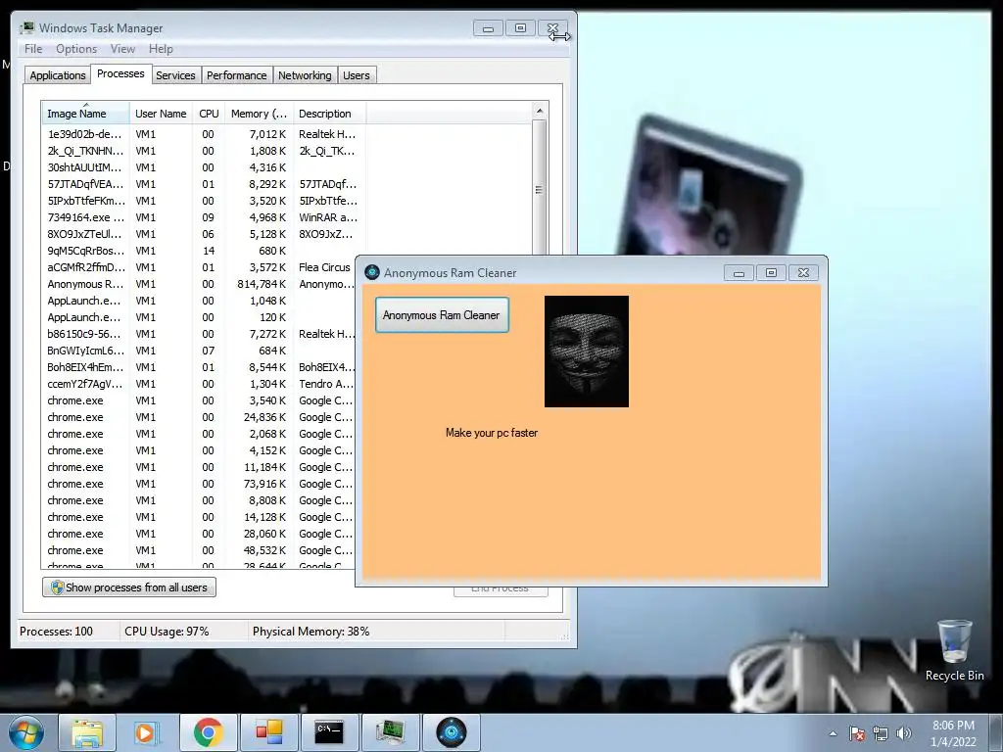The width and height of the screenshot is (1003, 752).
Task: Open the Help menu in Task Manager
Action: (161, 49)
